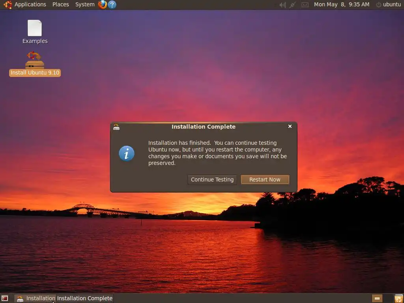
Task: Open the volume control icon
Action: (x=282, y=5)
